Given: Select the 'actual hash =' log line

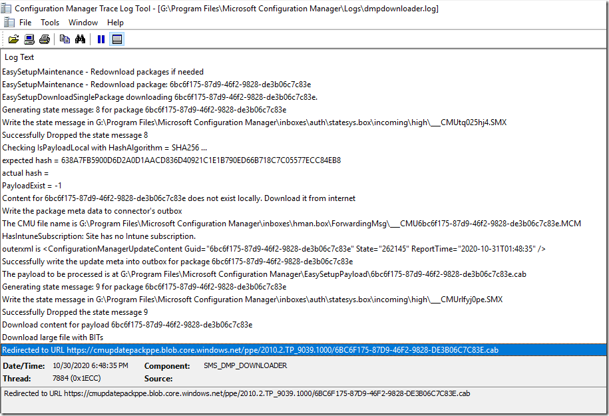Looking at the screenshot, I should (304, 173).
